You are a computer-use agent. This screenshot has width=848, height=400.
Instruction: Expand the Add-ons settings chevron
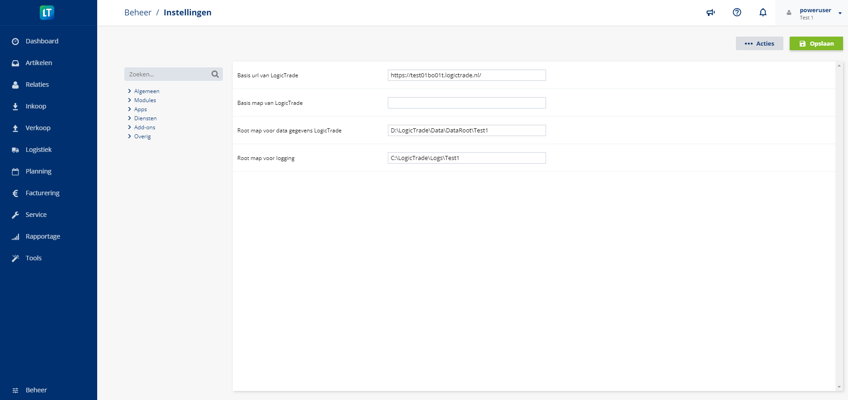[x=129, y=127]
